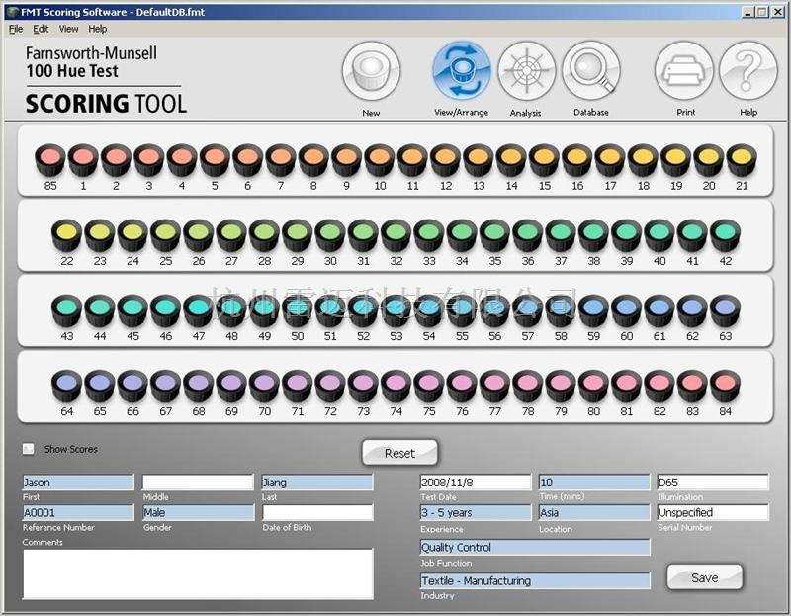
Task: Pick the cap numbered 67
Action: [x=165, y=386]
